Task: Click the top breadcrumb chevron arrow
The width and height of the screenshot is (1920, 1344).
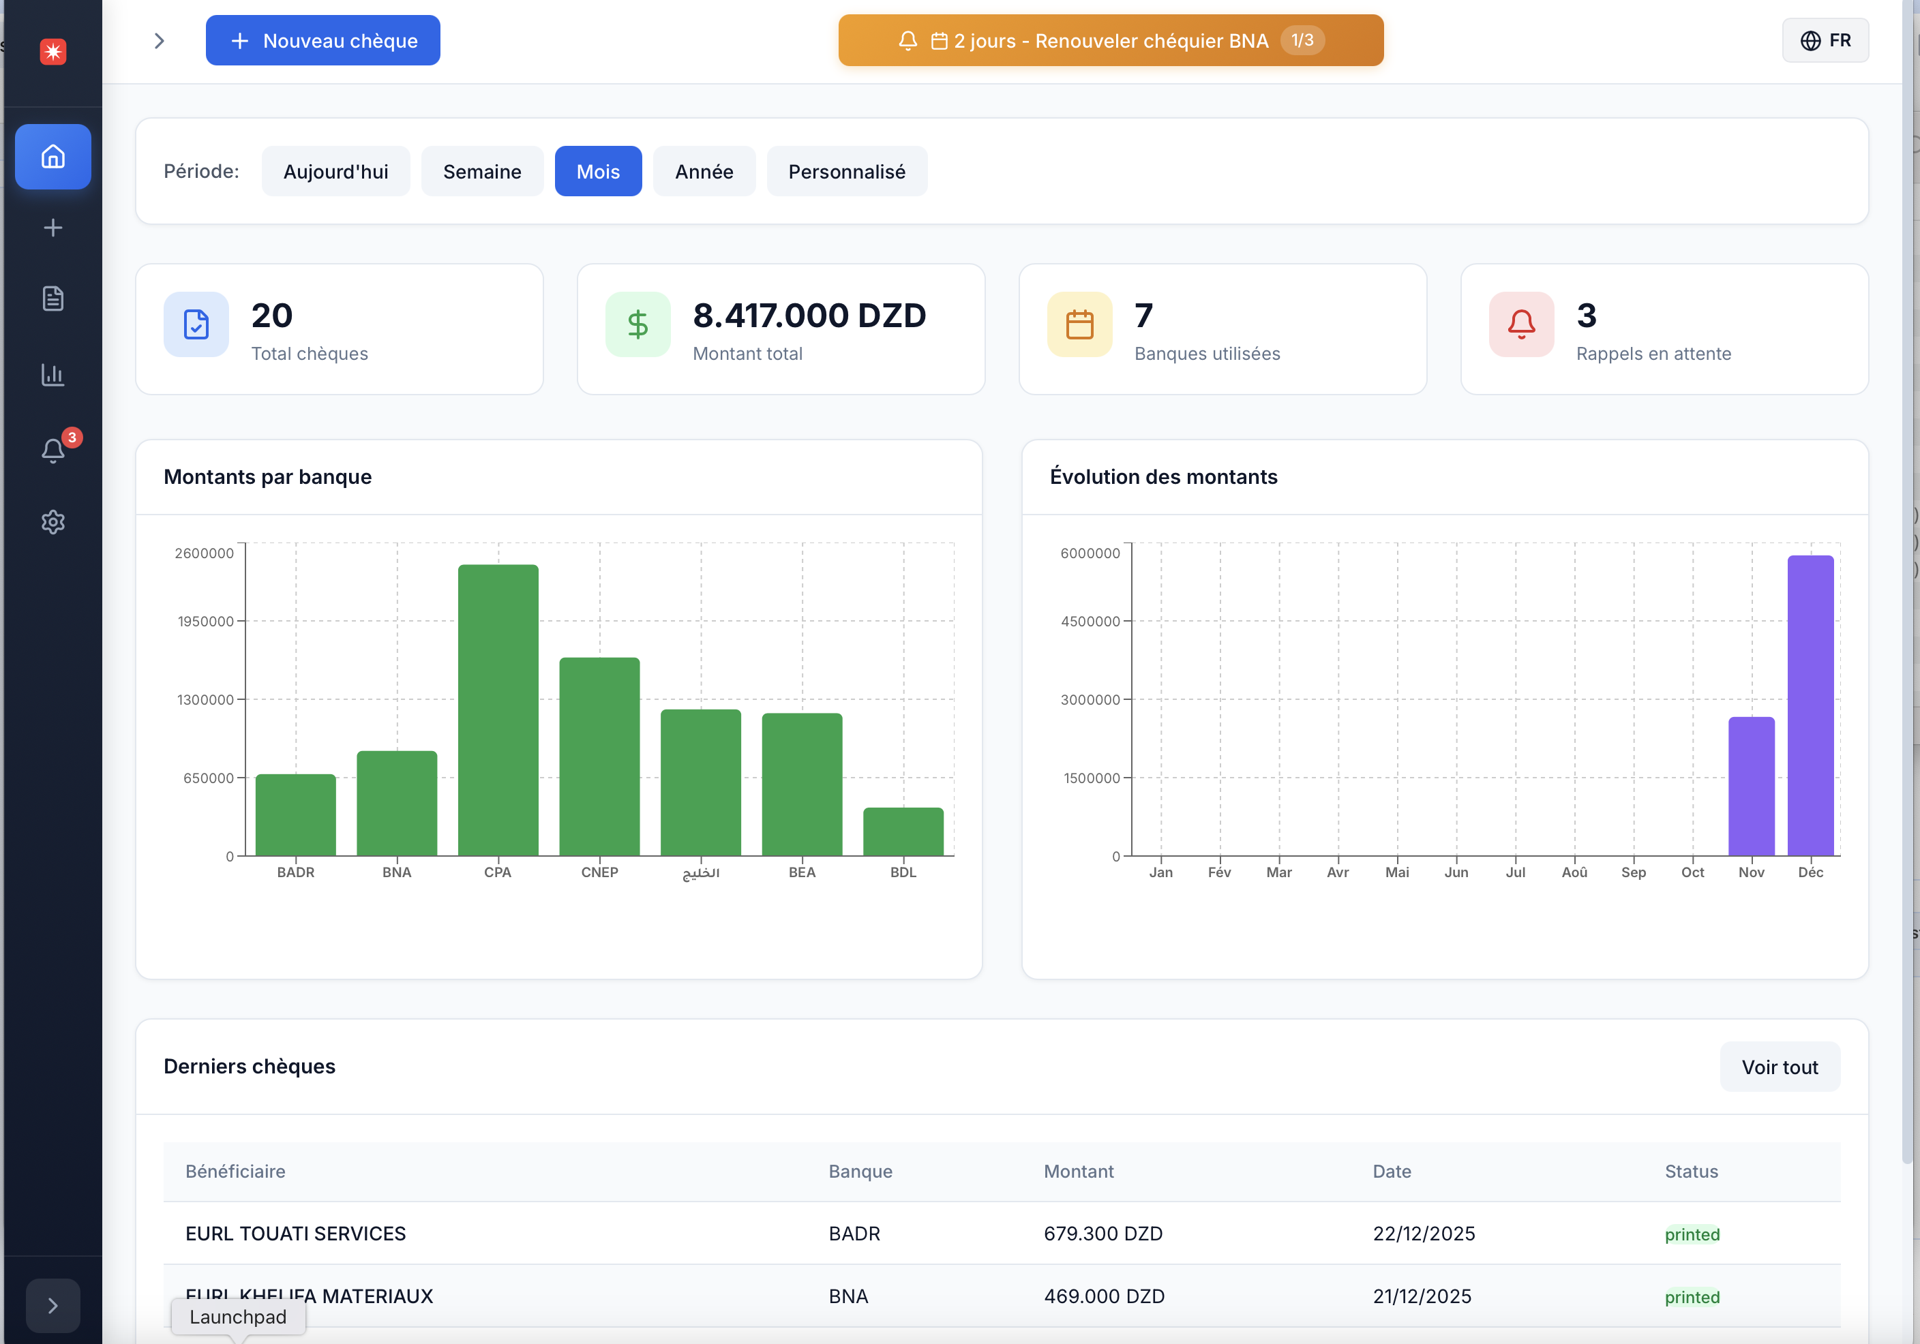Action: [x=159, y=41]
